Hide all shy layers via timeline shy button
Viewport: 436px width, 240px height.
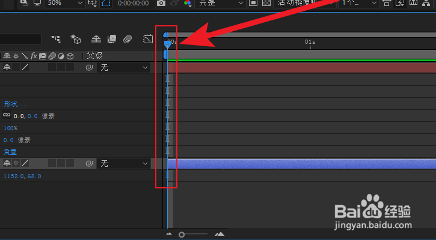(x=96, y=39)
